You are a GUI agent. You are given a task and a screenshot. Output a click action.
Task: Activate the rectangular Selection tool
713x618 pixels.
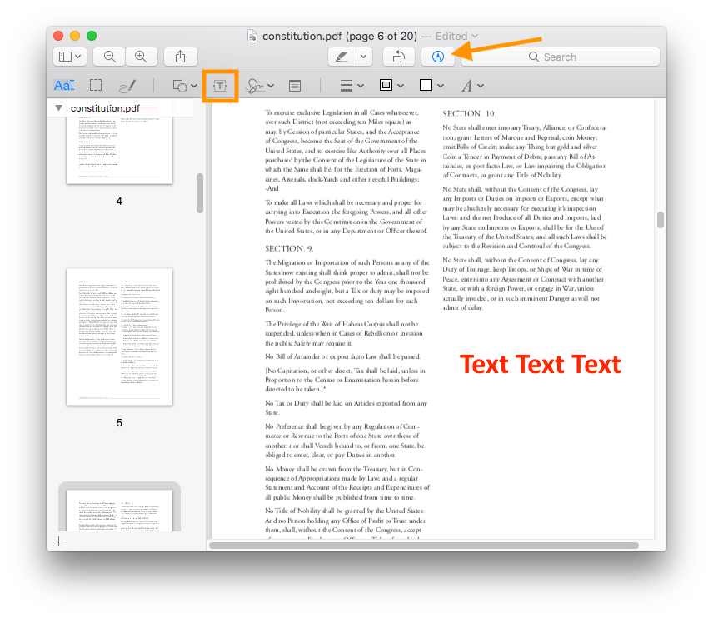click(95, 85)
